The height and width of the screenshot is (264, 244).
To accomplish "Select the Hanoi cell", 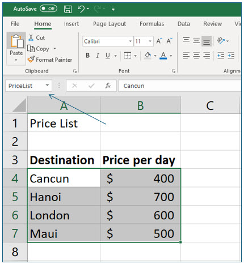I will pos(64,197).
